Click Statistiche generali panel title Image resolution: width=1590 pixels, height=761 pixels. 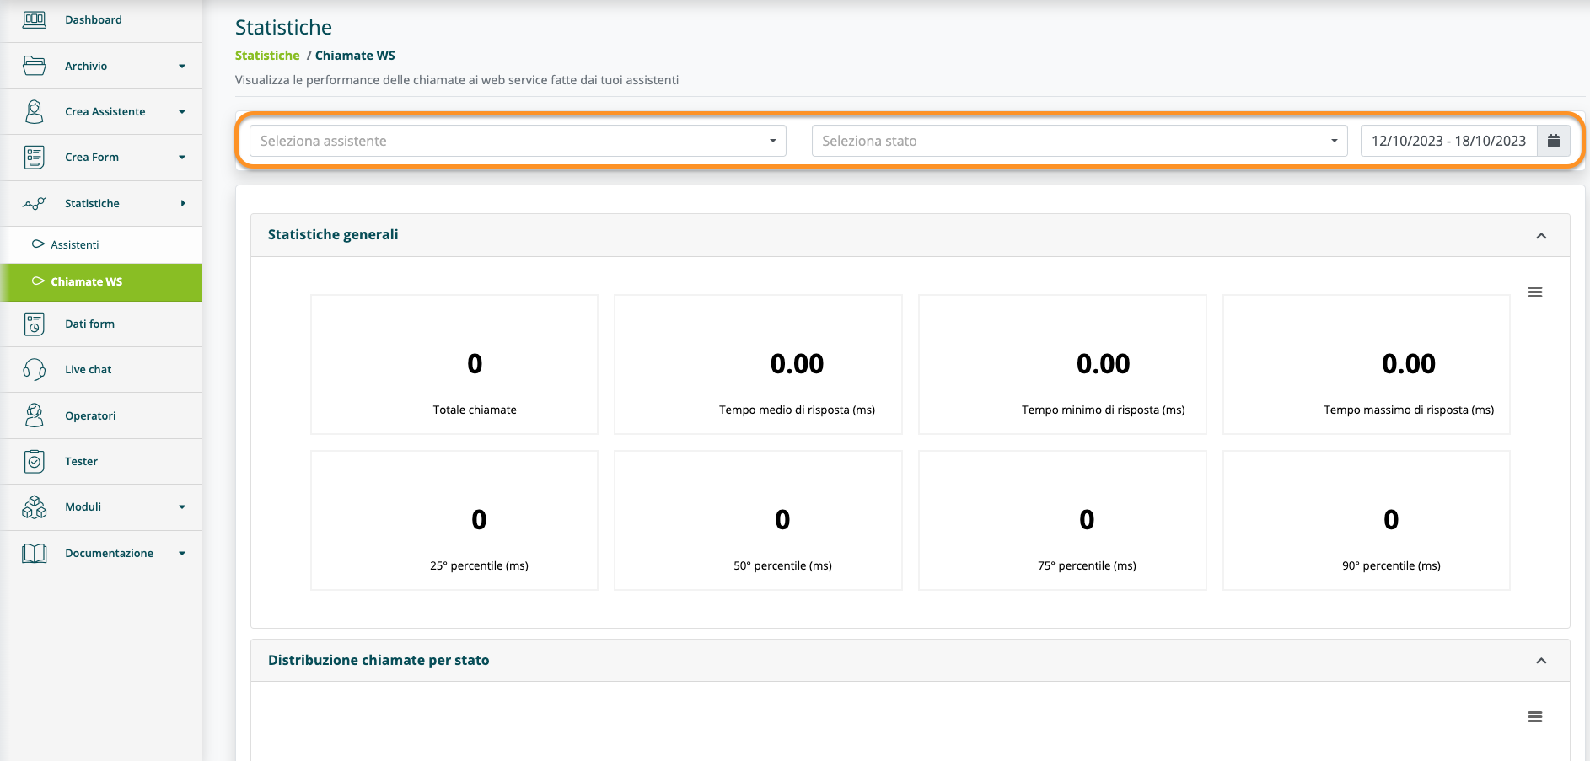[333, 234]
